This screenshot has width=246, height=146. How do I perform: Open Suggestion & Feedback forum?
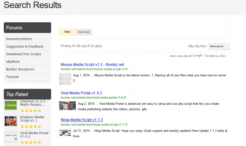pos(25,47)
